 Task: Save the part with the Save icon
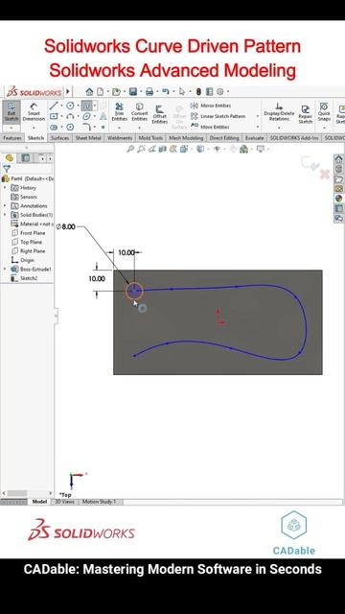(133, 92)
